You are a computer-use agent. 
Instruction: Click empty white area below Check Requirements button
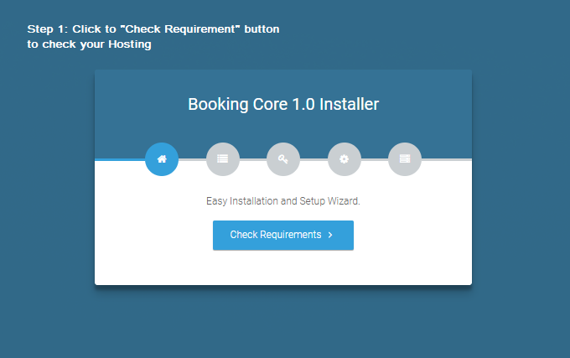click(x=283, y=268)
